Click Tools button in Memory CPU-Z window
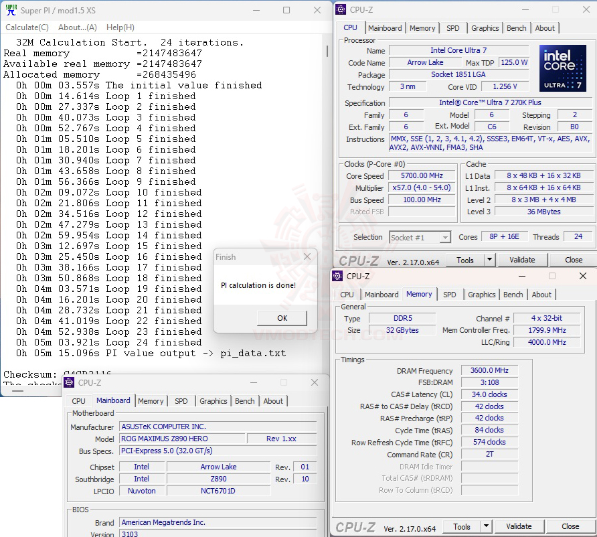Viewport: 597px width, 537px height. pos(461,527)
